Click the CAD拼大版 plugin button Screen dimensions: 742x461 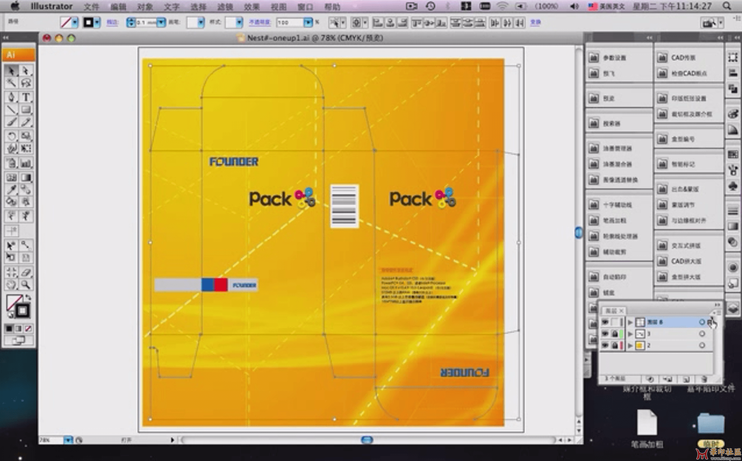680,261
